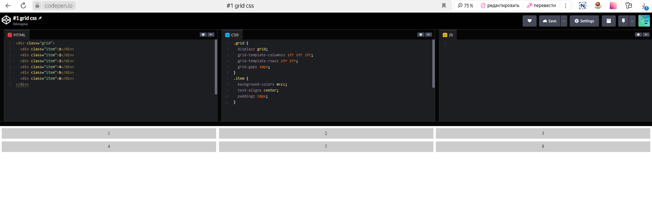This screenshot has height=218, width=652.
Task: Click the CodePen logo icon
Action: (6, 21)
